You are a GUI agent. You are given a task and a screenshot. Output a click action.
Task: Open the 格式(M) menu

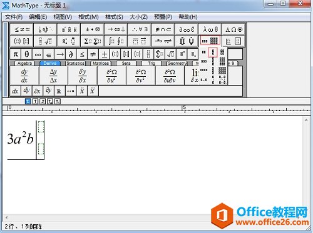tap(88, 17)
